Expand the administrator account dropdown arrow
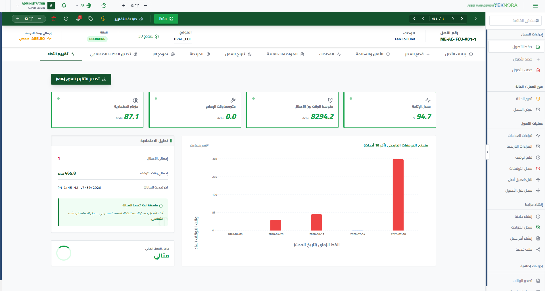The height and width of the screenshot is (291, 545). pyautogui.click(x=17, y=6)
